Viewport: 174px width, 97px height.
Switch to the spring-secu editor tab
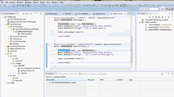[99, 14]
